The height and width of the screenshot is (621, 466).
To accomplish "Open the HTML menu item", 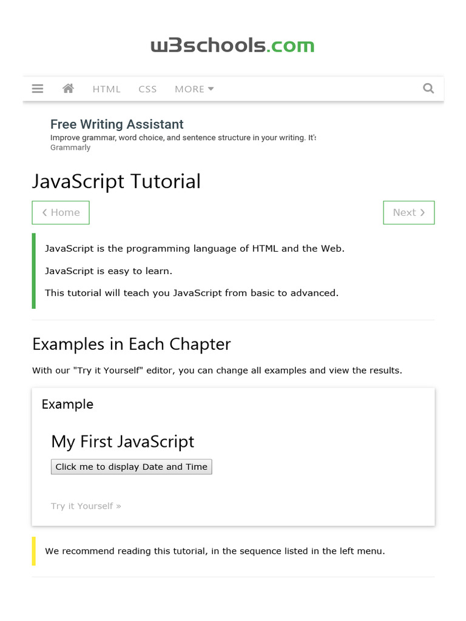I will pos(107,89).
